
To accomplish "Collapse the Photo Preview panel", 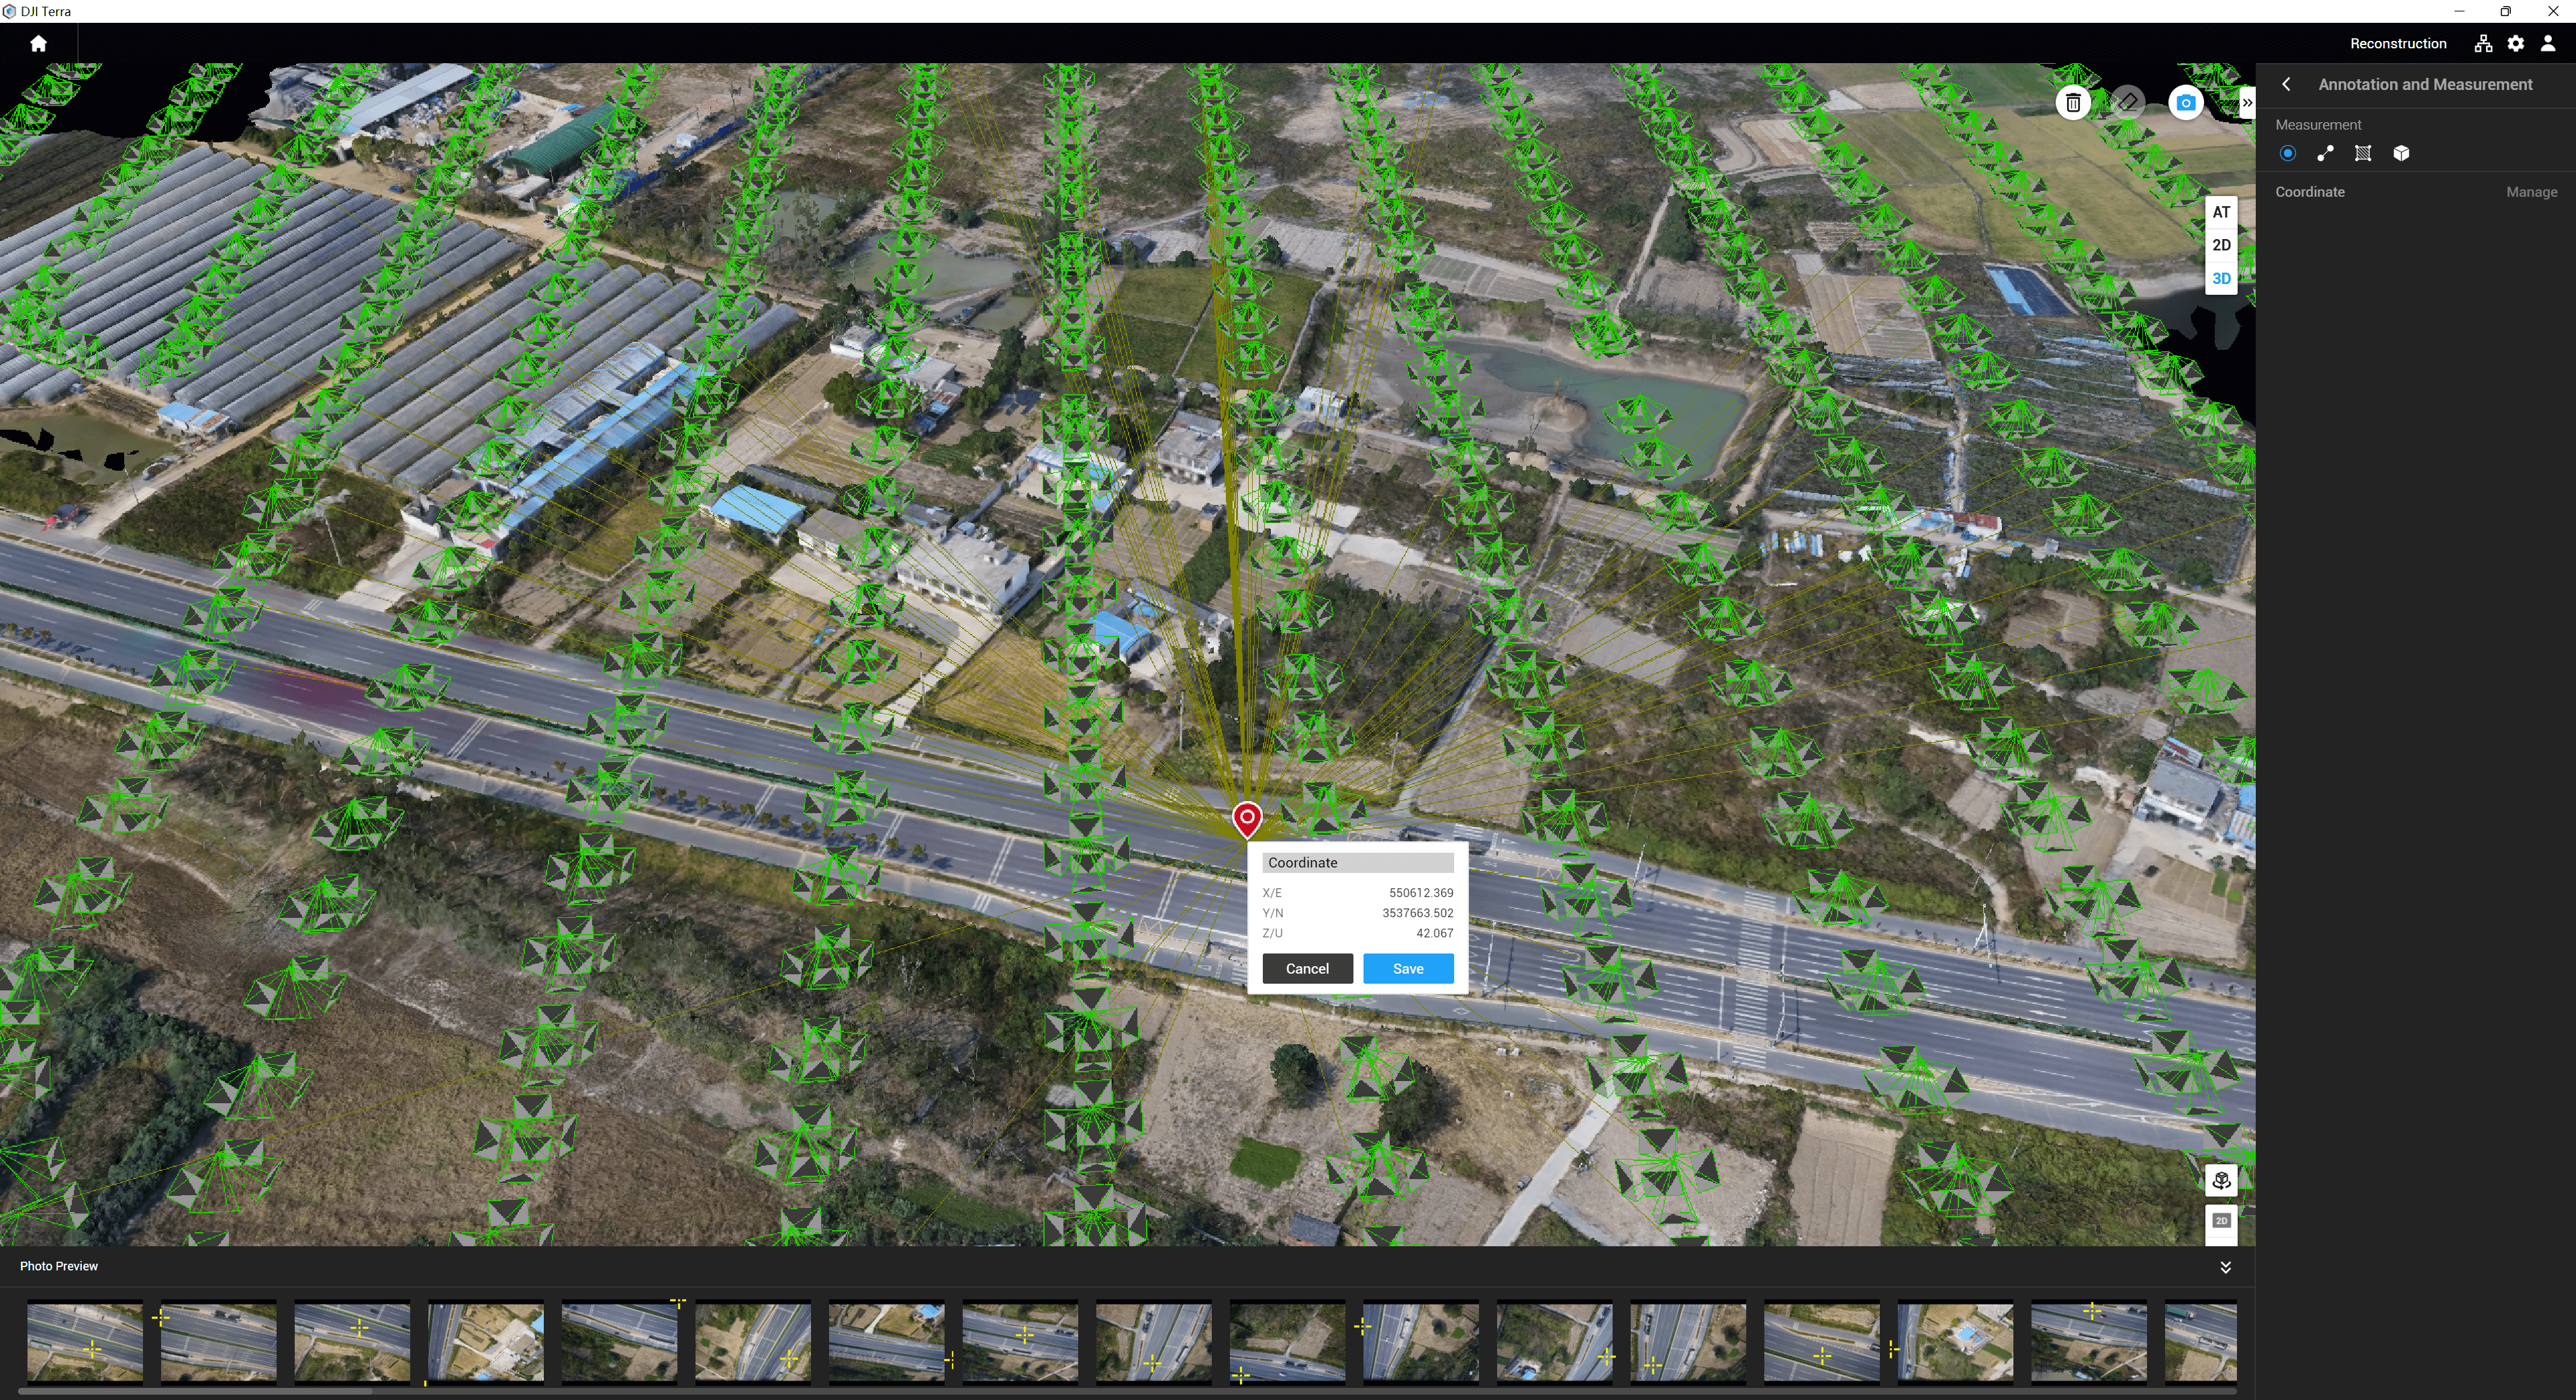I will 2225,1267.
